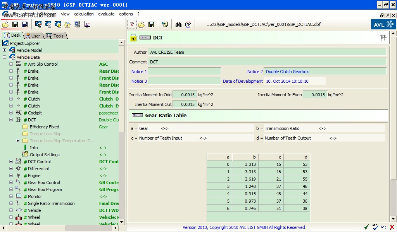
Task: Click the data panel scroll-down arrow
Action: (393, 219)
